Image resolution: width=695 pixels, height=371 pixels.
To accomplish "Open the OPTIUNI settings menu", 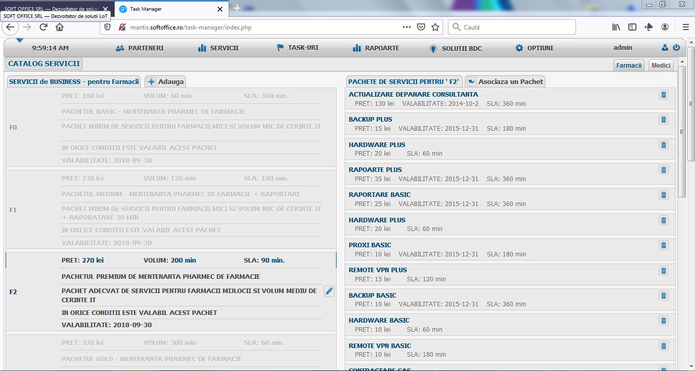I will [x=534, y=48].
